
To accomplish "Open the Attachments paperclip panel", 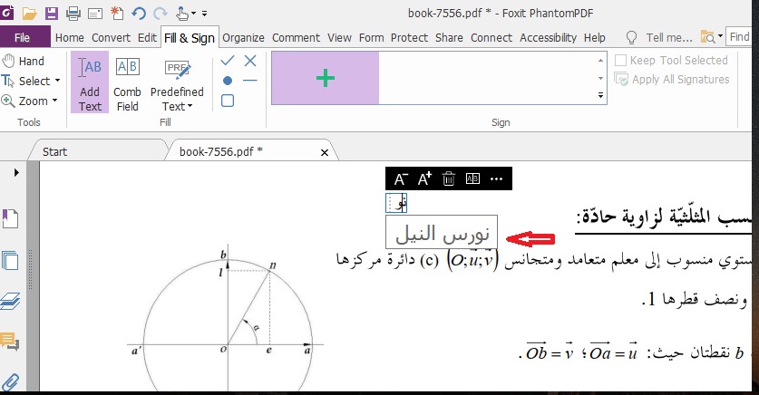I will tap(11, 381).
